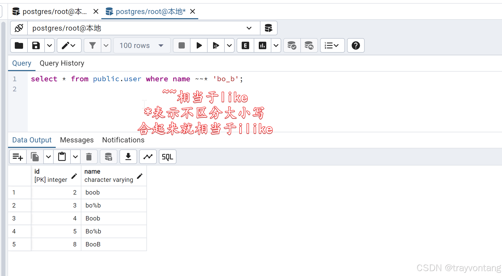Image resolution: width=502 pixels, height=276 pixels.
Task: Click the Save data changes icon
Action: click(x=109, y=157)
